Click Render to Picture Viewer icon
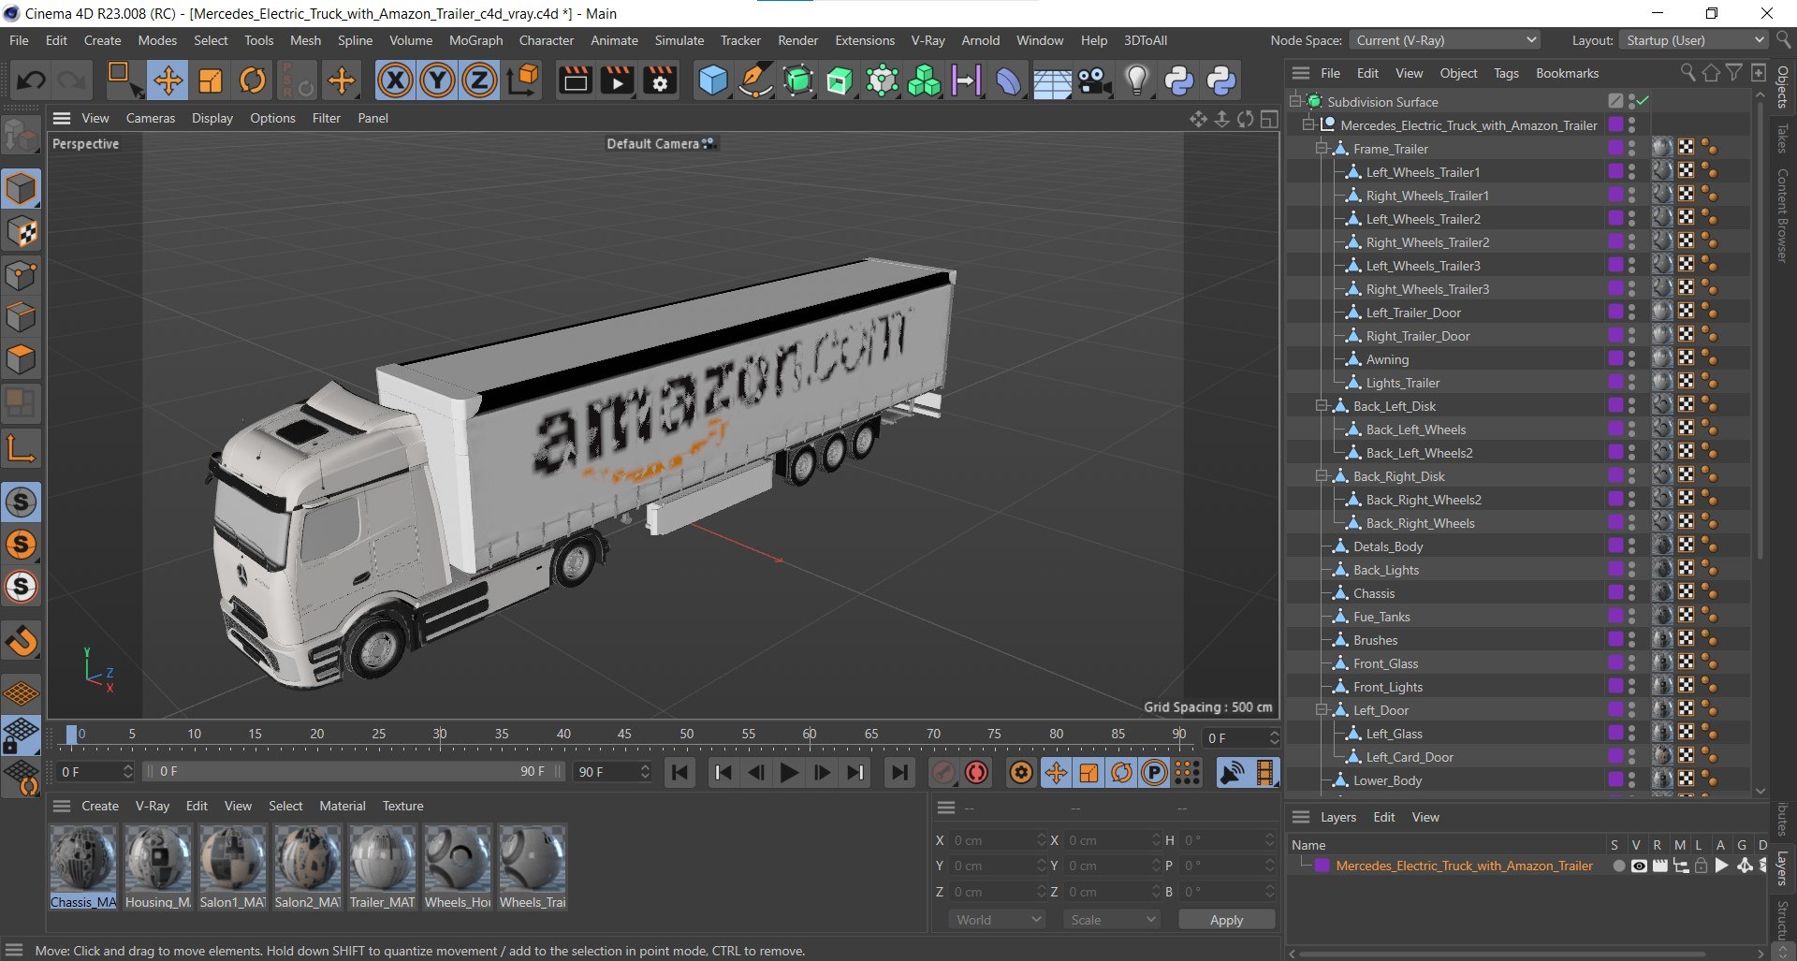This screenshot has width=1797, height=961. (618, 80)
